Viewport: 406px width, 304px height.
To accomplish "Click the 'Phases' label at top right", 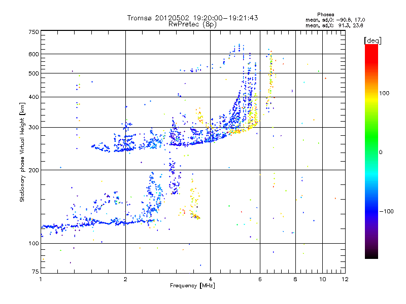I will tap(325, 15).
